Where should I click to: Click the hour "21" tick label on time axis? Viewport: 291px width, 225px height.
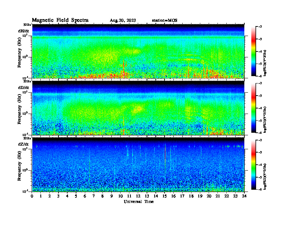(x=218, y=196)
